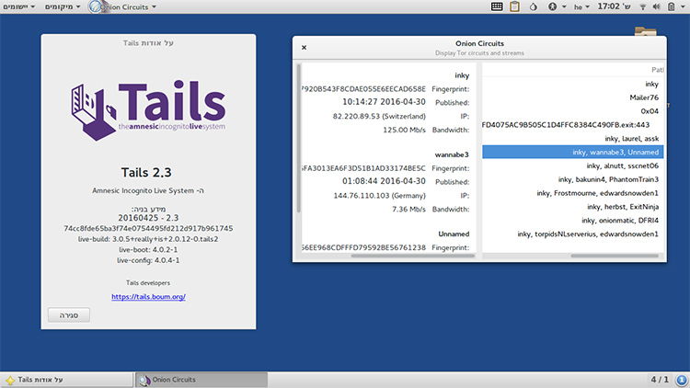Open the https://tails.boum.org/ link
This screenshot has width=690, height=388.
[148, 297]
